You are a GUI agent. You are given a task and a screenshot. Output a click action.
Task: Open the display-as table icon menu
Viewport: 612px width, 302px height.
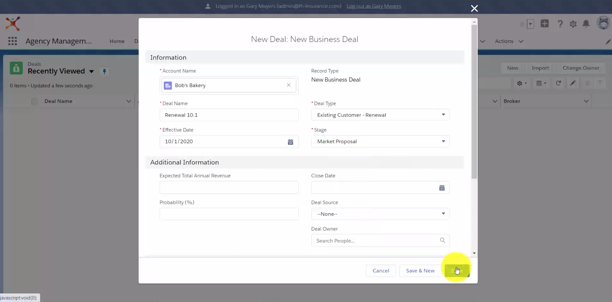[x=541, y=83]
